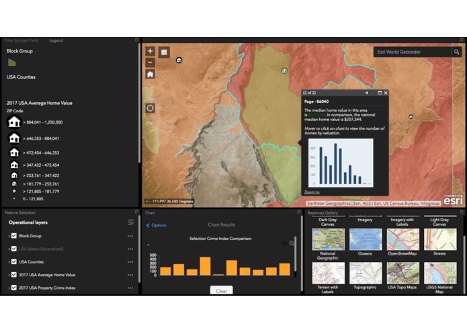This screenshot has height=332, width=467.
Task: Click Dark Gray Canvas basemap label
Action: coord(328,222)
